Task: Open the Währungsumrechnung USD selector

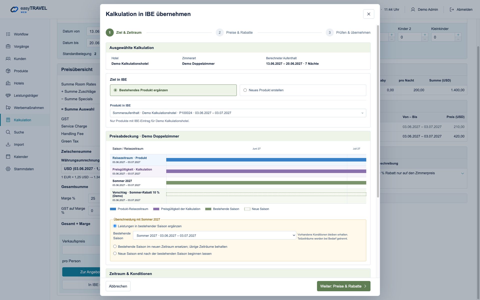Action: coord(80,169)
